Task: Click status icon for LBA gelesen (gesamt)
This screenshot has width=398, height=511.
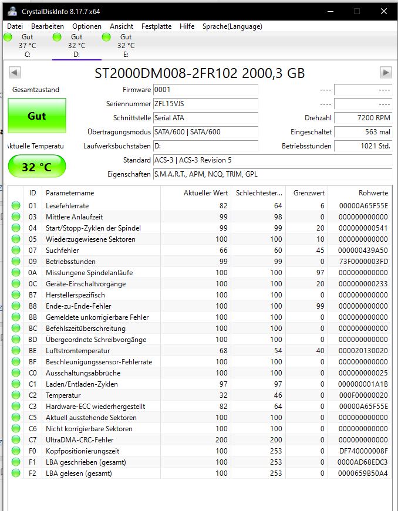Action: 16,473
